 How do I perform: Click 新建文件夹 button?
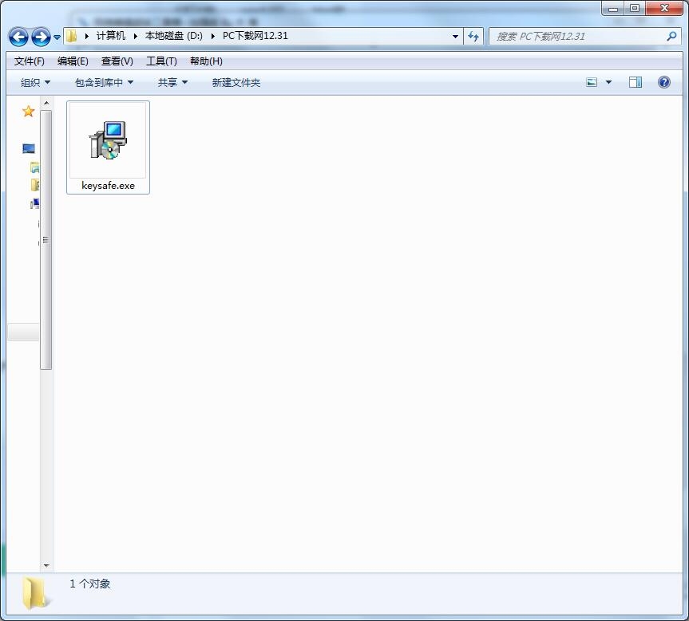pos(236,82)
